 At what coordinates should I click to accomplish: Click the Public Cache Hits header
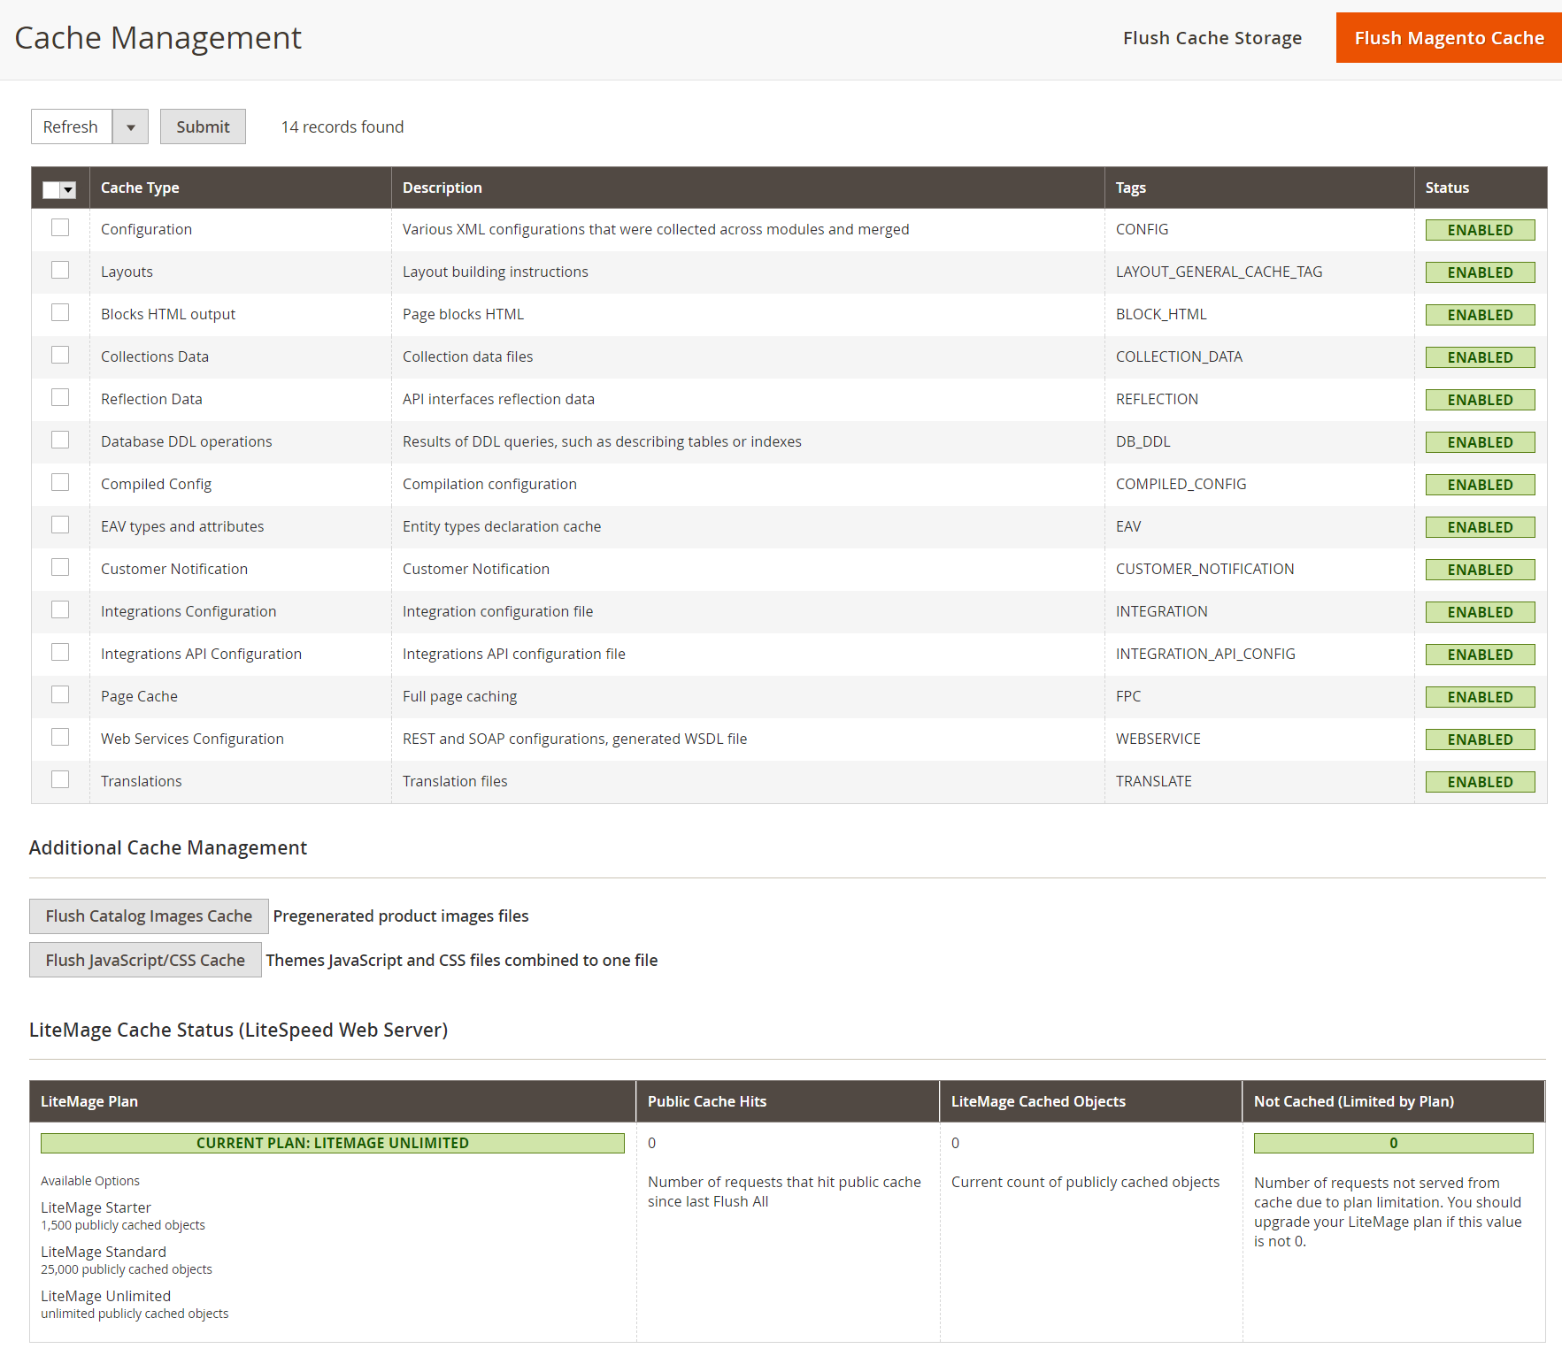788,1101
